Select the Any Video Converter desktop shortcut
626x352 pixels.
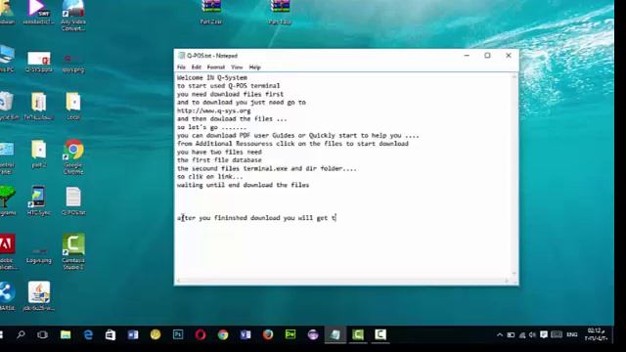coord(73,16)
